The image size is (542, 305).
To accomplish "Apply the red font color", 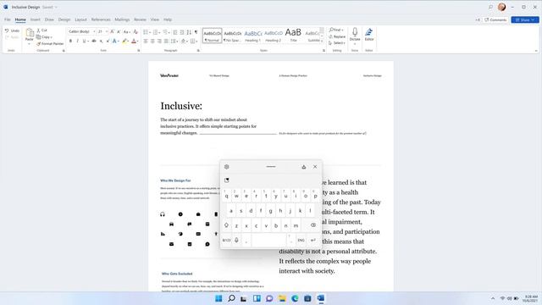I will [x=134, y=42].
